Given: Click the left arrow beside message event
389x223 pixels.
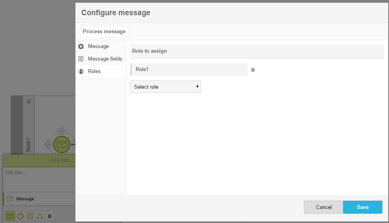Looking at the screenshot, I should [x=47, y=145].
